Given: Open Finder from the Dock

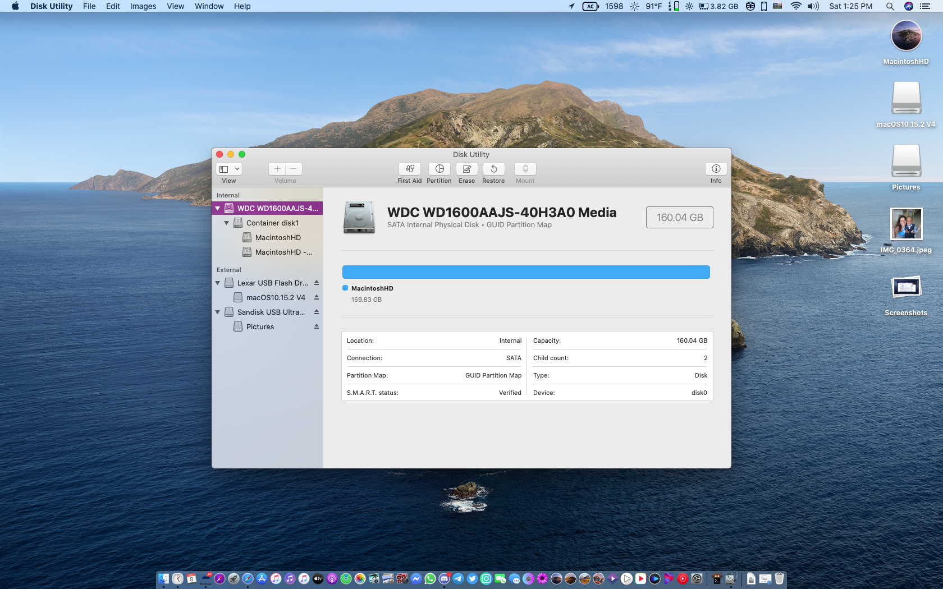Looking at the screenshot, I should coord(163,578).
